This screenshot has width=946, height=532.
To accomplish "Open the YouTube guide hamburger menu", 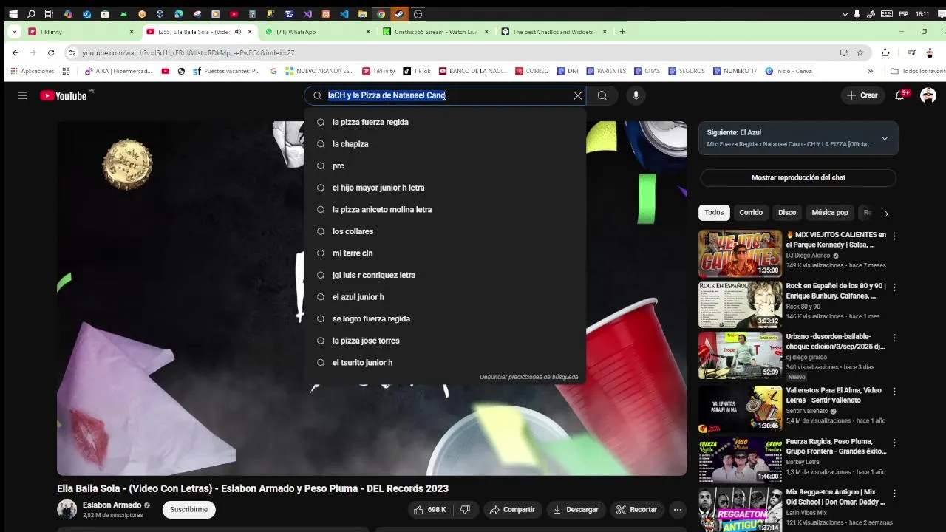I will click(x=22, y=95).
